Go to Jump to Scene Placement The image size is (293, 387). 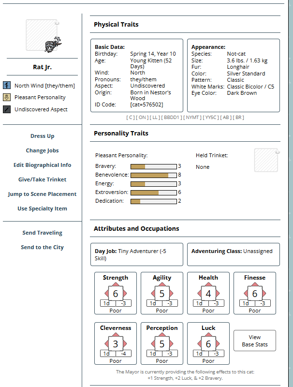(x=42, y=194)
